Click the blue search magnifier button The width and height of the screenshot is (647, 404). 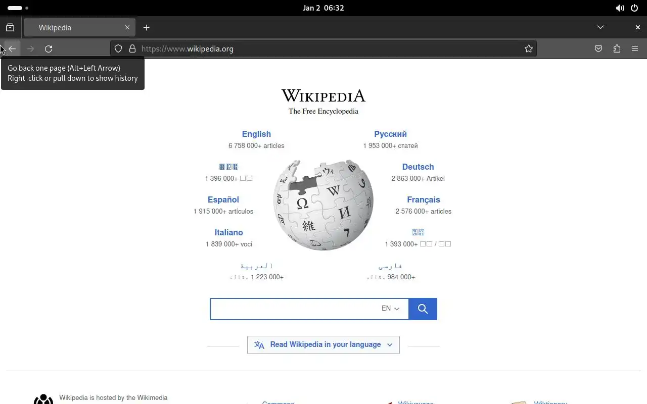[x=423, y=309]
